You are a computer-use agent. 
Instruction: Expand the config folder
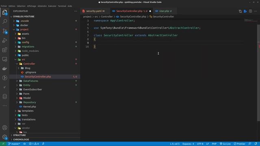(x=15, y=42)
